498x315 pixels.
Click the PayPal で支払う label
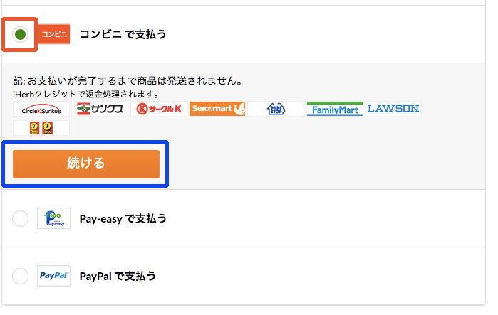click(118, 276)
